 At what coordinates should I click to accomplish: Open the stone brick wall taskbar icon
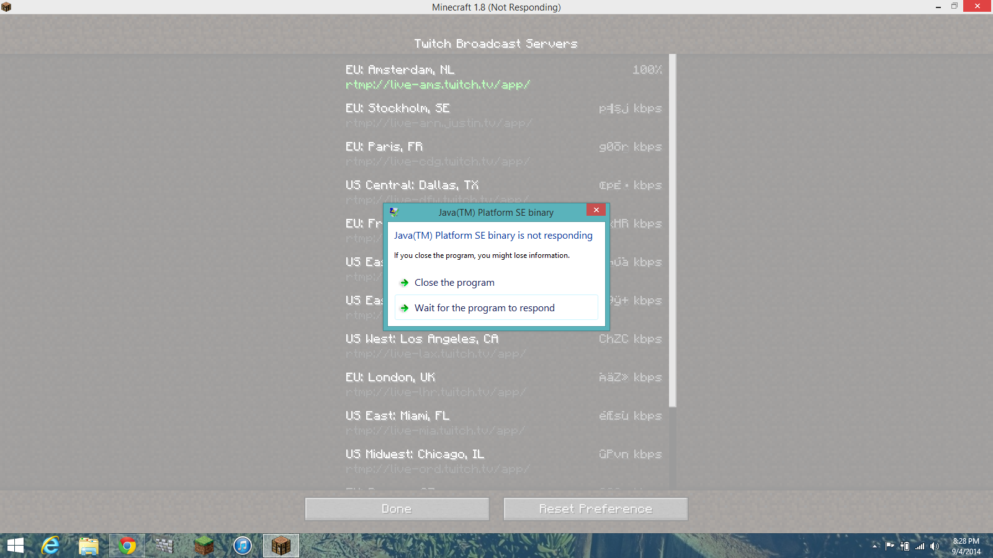tap(164, 546)
